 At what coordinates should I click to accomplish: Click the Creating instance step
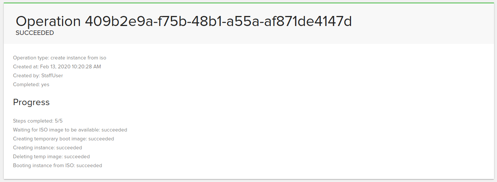[48, 148]
